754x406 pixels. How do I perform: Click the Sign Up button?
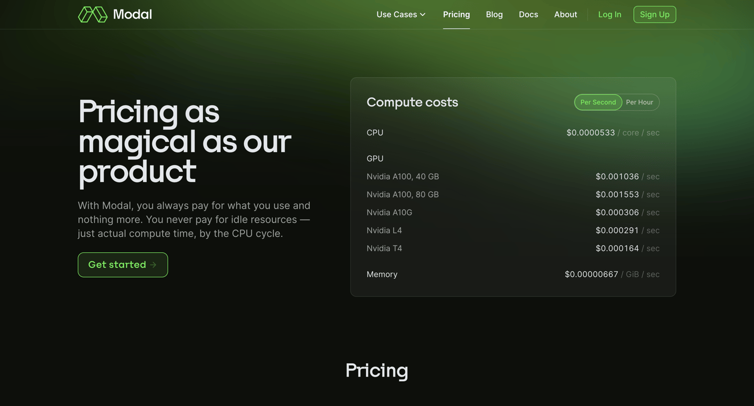pos(654,14)
